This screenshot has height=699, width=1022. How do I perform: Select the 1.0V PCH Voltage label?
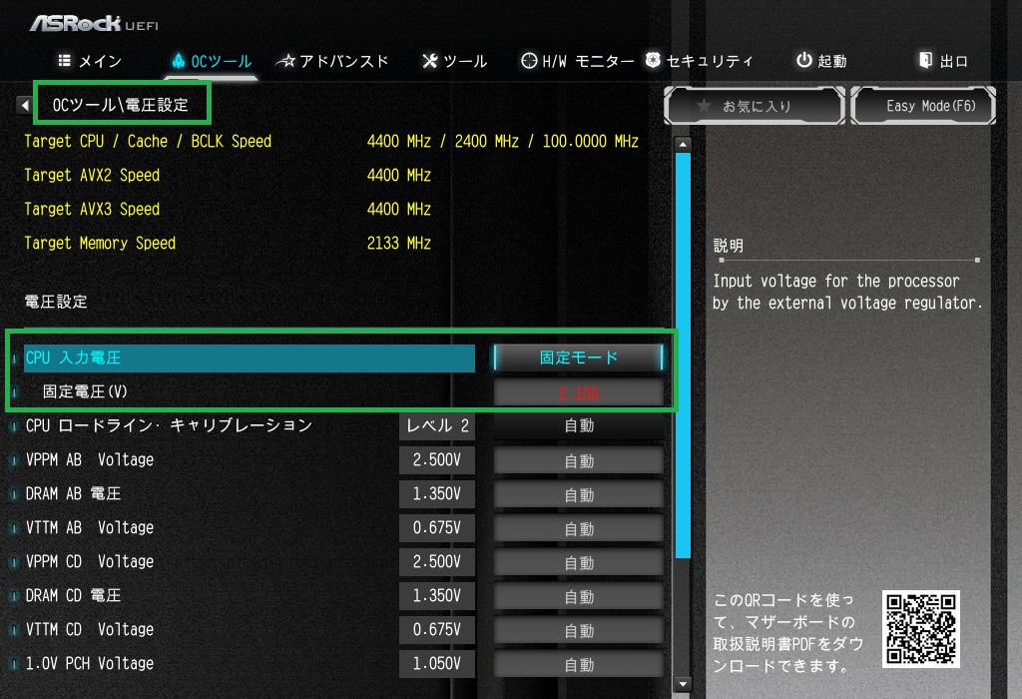pyautogui.click(x=89, y=663)
